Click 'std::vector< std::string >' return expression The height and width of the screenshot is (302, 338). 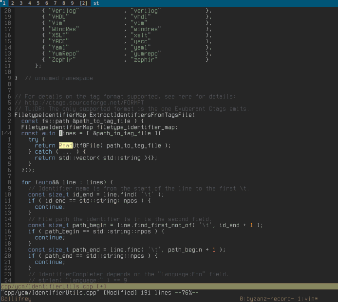(x=103, y=158)
